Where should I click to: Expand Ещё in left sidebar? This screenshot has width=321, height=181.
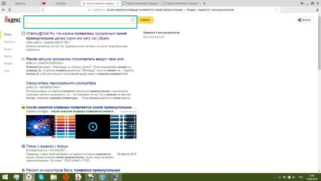7,71
